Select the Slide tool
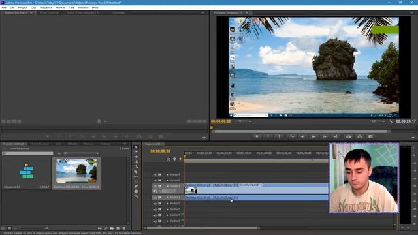The image size is (418, 235). point(136,181)
